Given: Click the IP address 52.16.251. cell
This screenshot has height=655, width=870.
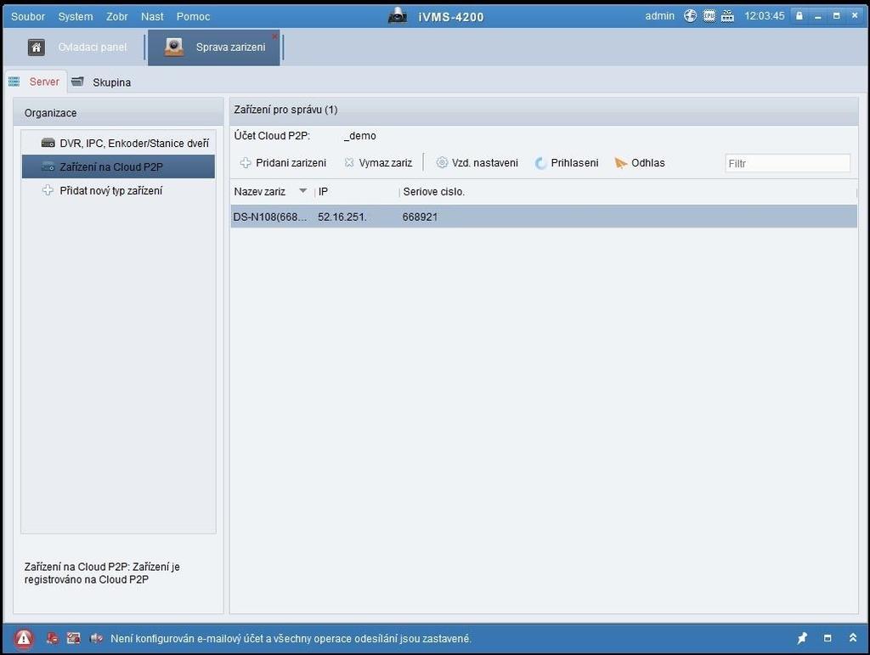Looking at the screenshot, I should coord(342,217).
